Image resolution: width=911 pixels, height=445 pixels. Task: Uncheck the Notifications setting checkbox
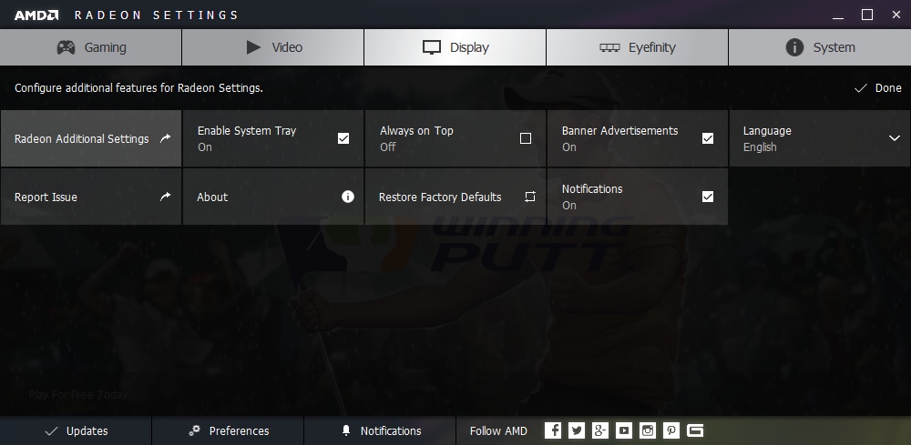pos(708,197)
